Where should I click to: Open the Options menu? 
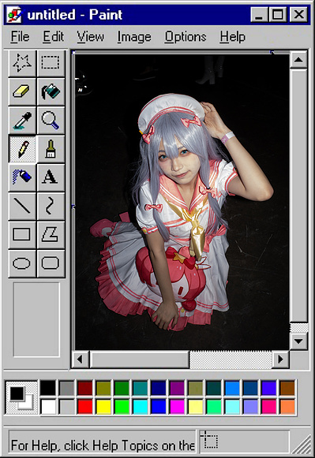point(186,37)
